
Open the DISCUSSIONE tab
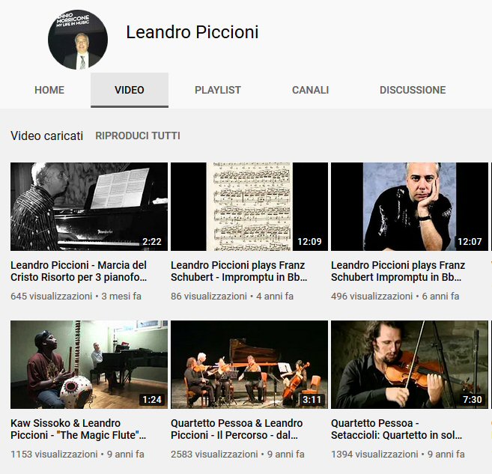pos(413,90)
